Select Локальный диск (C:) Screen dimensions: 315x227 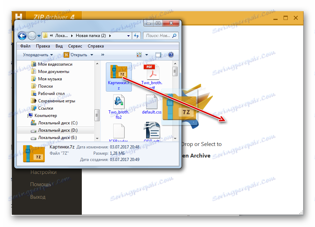coord(58,123)
